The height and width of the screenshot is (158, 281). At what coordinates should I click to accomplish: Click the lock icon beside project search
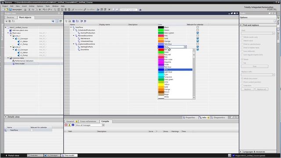(140, 10)
